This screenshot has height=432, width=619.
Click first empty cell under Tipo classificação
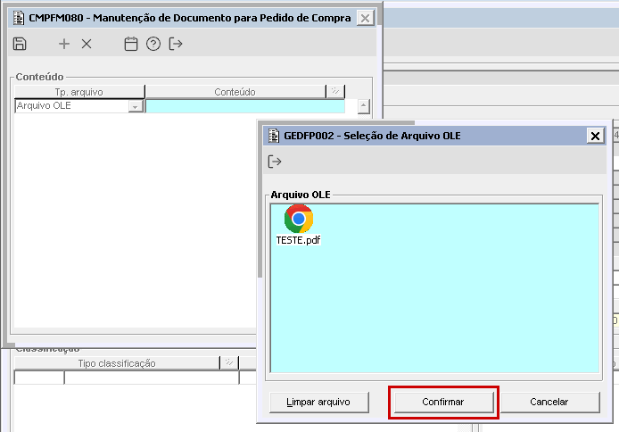click(x=39, y=378)
